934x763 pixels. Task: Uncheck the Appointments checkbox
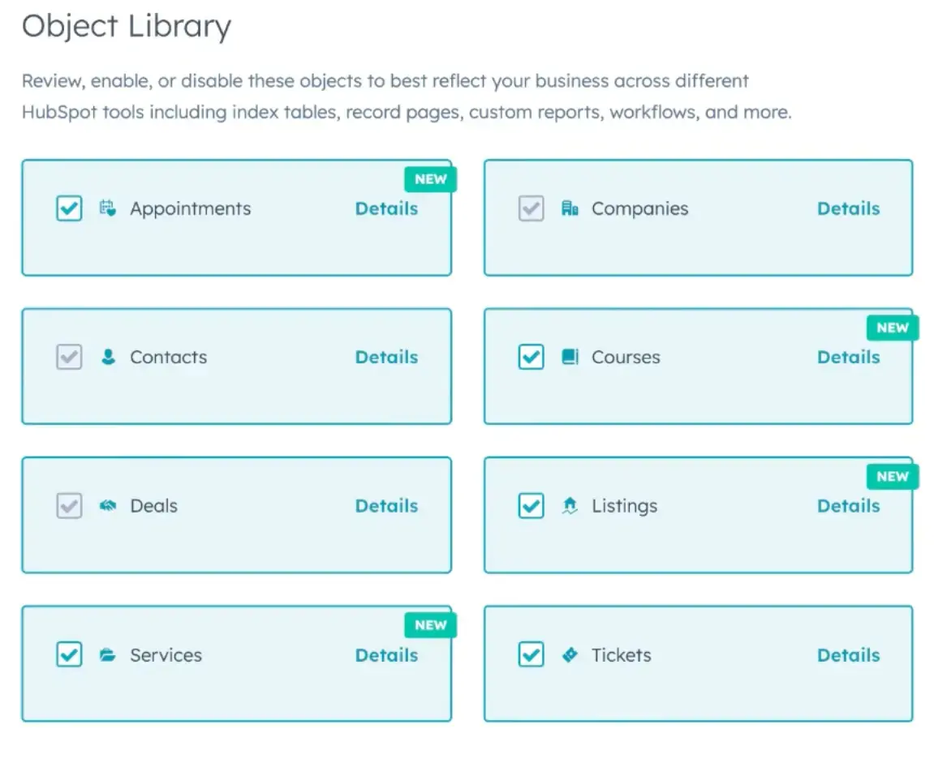click(x=69, y=208)
